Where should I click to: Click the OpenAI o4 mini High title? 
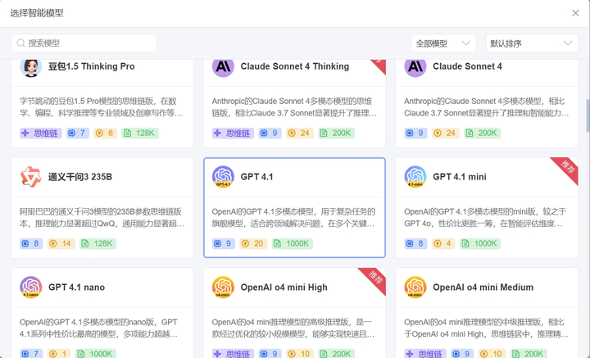(x=284, y=288)
